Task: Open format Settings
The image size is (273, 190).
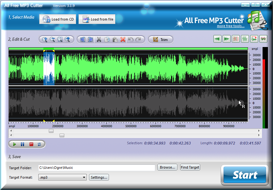Action: pos(99,177)
